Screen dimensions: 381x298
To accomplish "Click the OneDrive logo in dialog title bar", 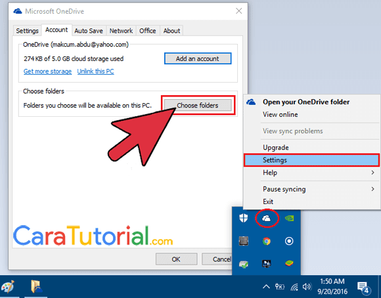I will pyautogui.click(x=18, y=11).
